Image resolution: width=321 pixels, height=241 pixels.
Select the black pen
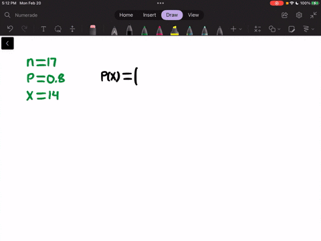point(129,30)
